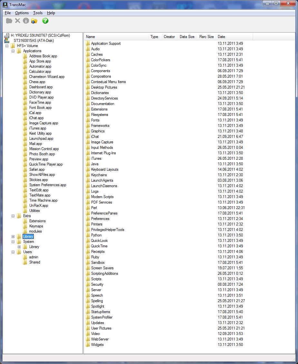Select the modules folder in tree
The image size is (298, 364).
[35, 231]
